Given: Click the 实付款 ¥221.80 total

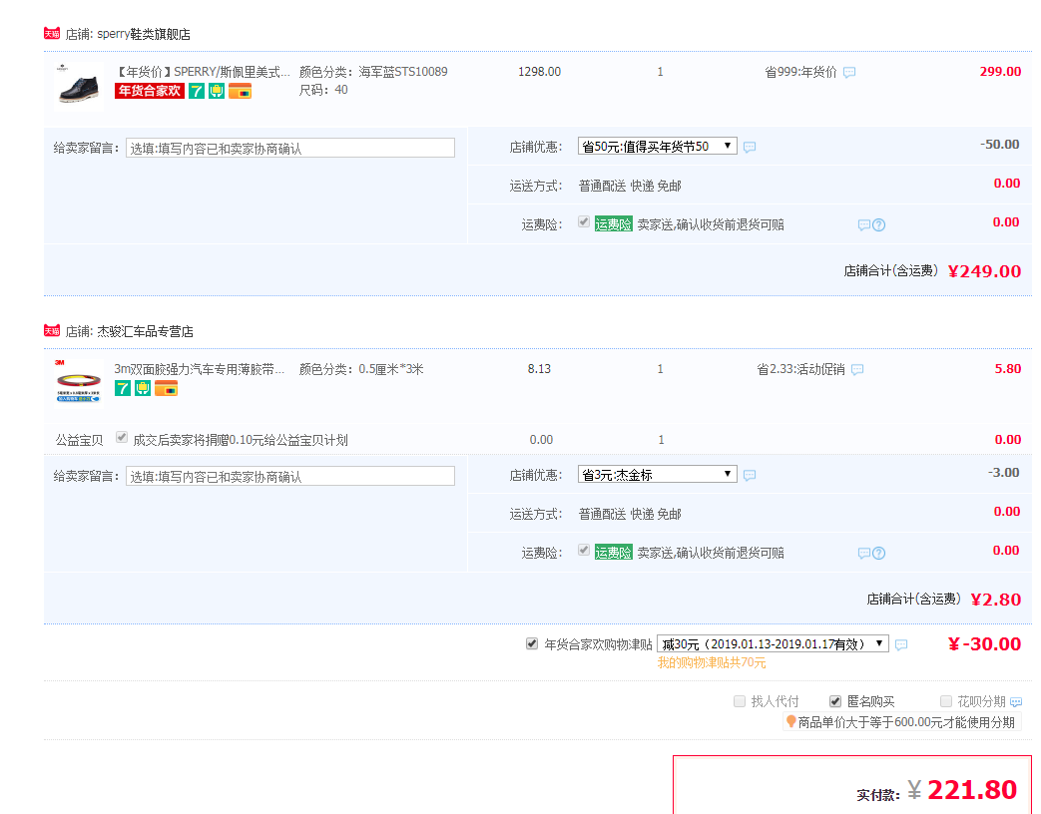Looking at the screenshot, I should coord(962,789).
